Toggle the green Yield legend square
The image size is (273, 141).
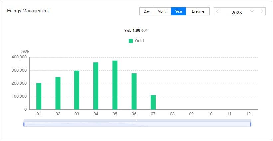coord(131,41)
